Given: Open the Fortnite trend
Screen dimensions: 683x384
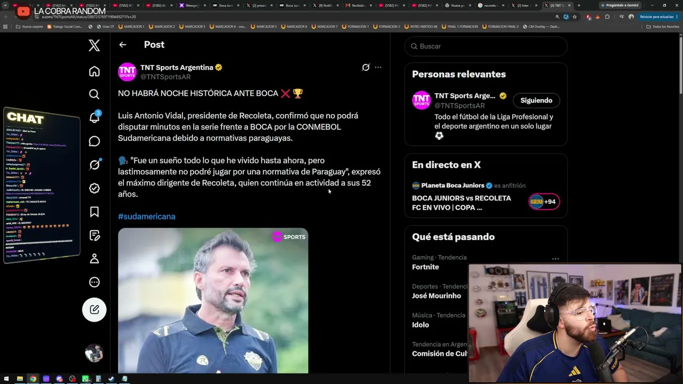Looking at the screenshot, I should pos(425,267).
